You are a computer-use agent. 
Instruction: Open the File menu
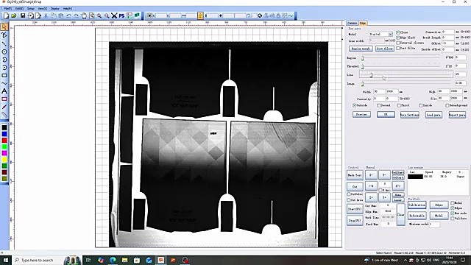(x=8, y=9)
